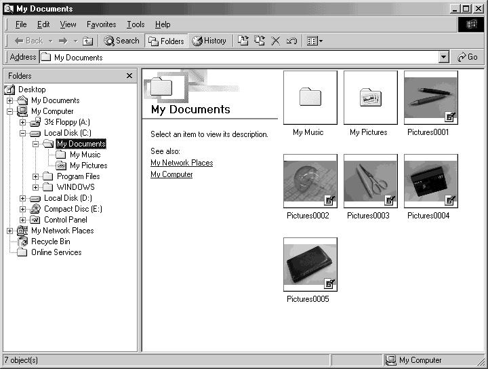Open the View menu
Image resolution: width=488 pixels, height=369 pixels.
coord(68,24)
